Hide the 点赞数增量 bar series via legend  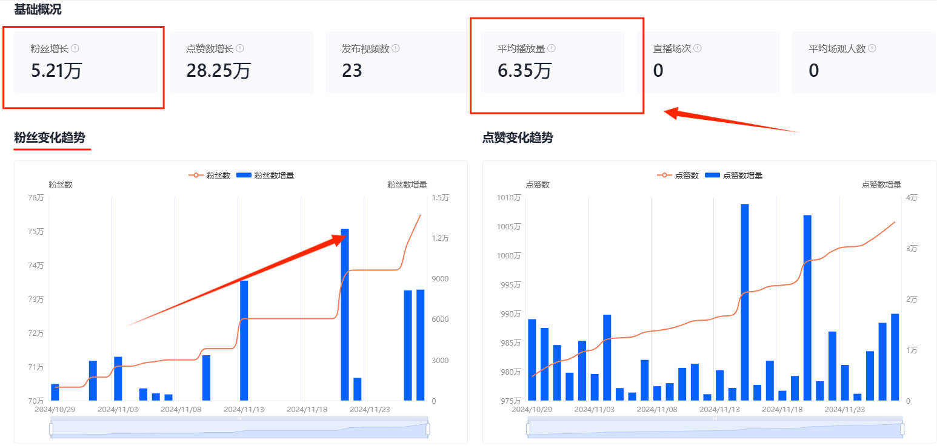coord(734,175)
